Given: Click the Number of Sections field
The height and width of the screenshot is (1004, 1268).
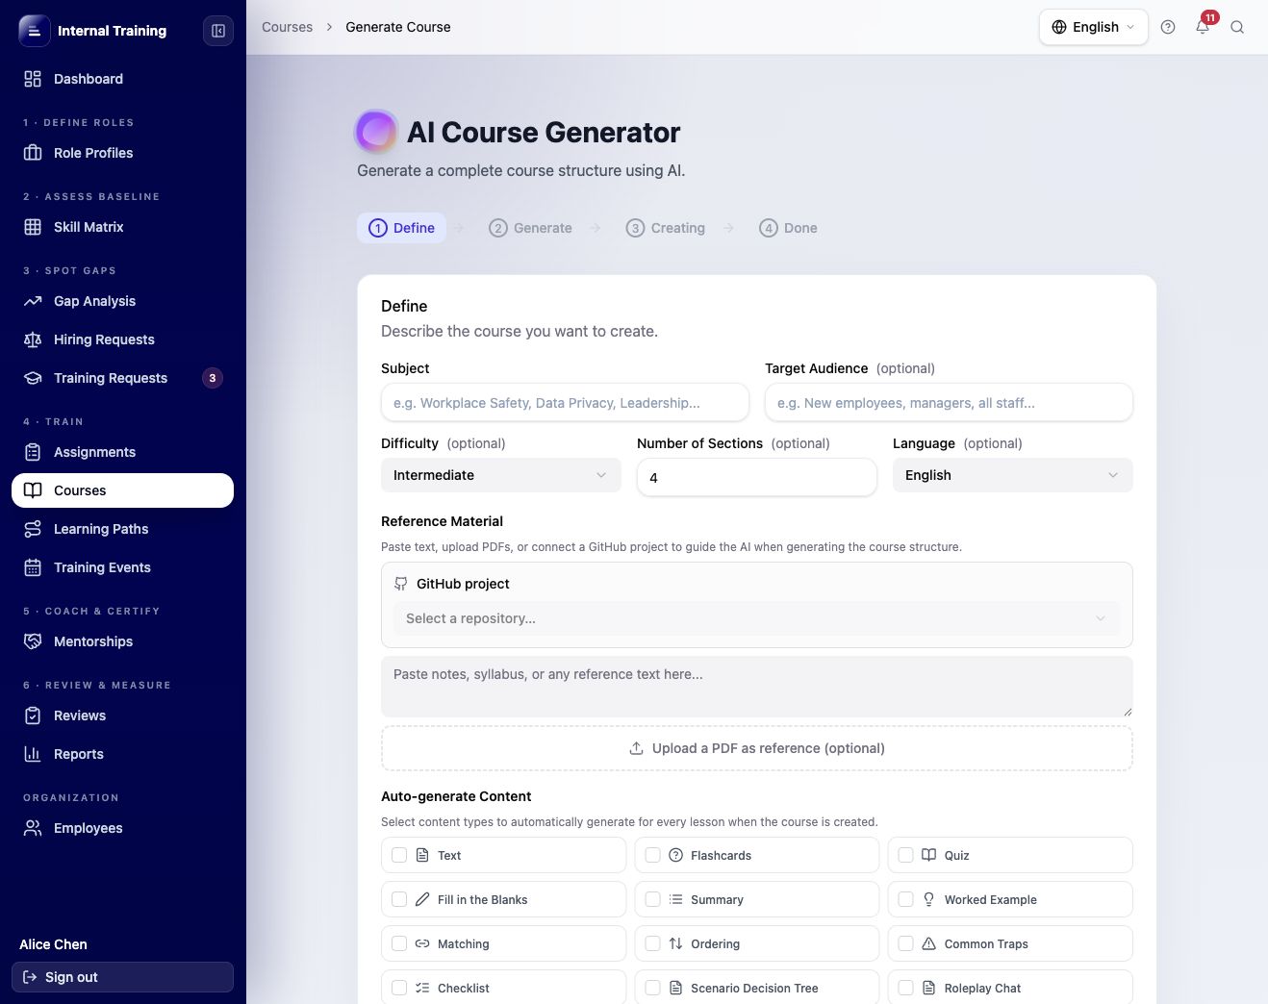Looking at the screenshot, I should 756,477.
